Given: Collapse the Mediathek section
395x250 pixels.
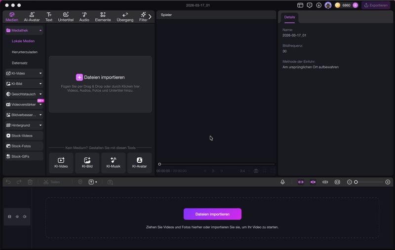Looking at the screenshot, I should pyautogui.click(x=40, y=31).
